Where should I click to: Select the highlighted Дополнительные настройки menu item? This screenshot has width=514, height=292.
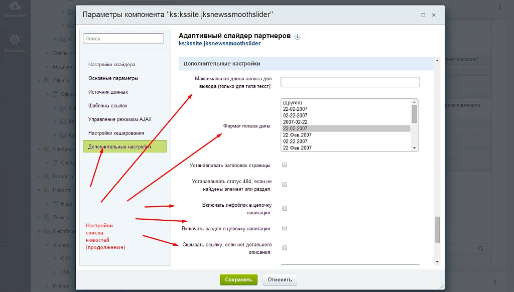(125, 147)
